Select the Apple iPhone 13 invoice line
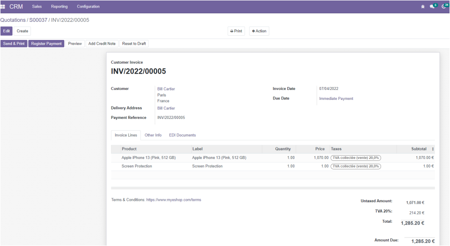 148,157
